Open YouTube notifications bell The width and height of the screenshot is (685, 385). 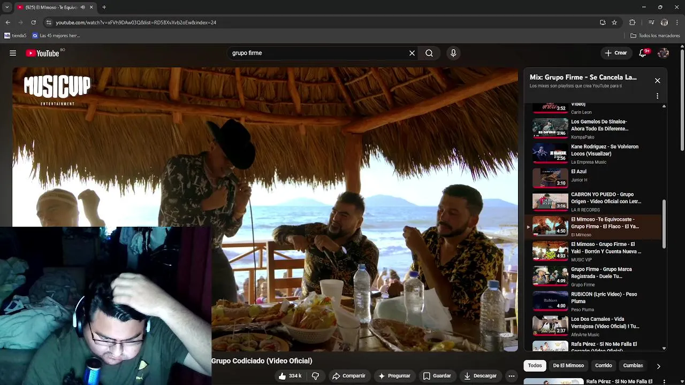pos(643,53)
